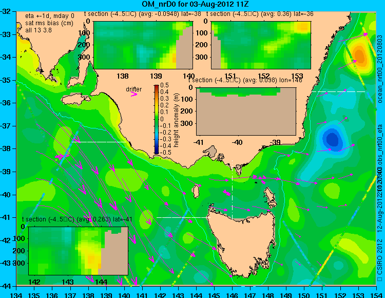Click the 138 tick label under the lat=-38 section

[x=123, y=76]
